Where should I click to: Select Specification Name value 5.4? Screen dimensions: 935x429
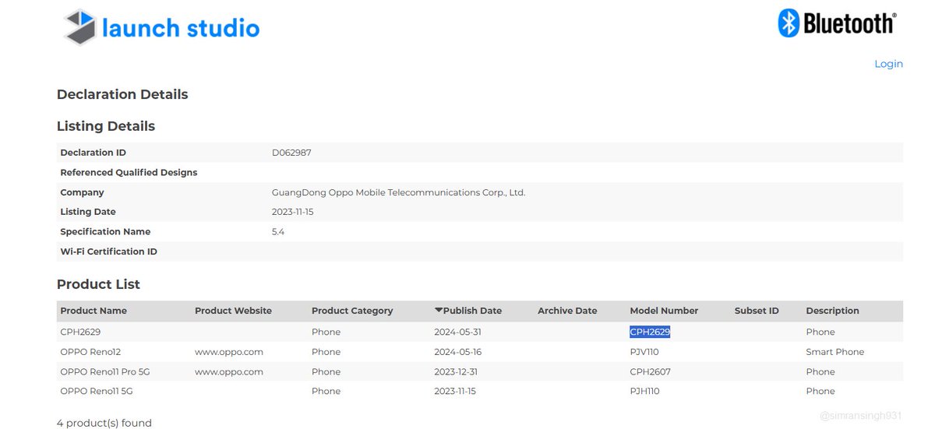coord(278,232)
